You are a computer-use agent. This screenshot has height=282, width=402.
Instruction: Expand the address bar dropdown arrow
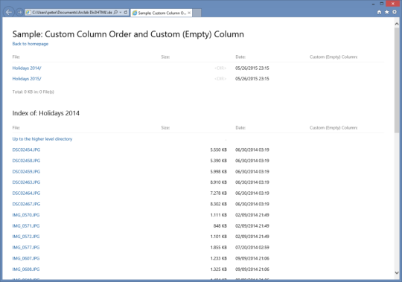point(121,13)
